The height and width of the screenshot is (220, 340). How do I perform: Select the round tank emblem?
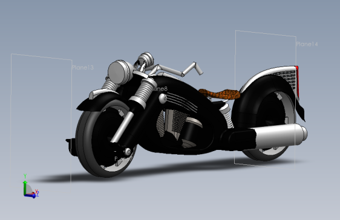(x=163, y=99)
